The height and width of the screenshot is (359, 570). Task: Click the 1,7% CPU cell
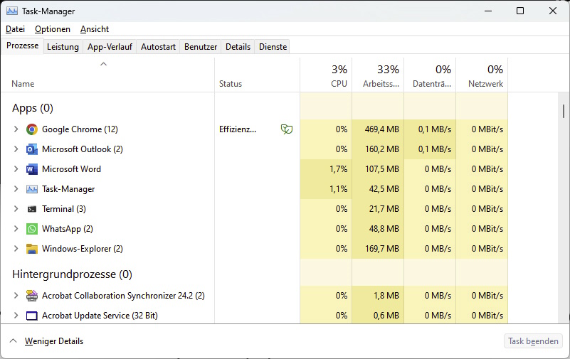click(x=326, y=169)
